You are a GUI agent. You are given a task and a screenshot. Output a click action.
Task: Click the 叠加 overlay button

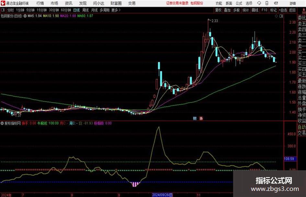coord(227,10)
